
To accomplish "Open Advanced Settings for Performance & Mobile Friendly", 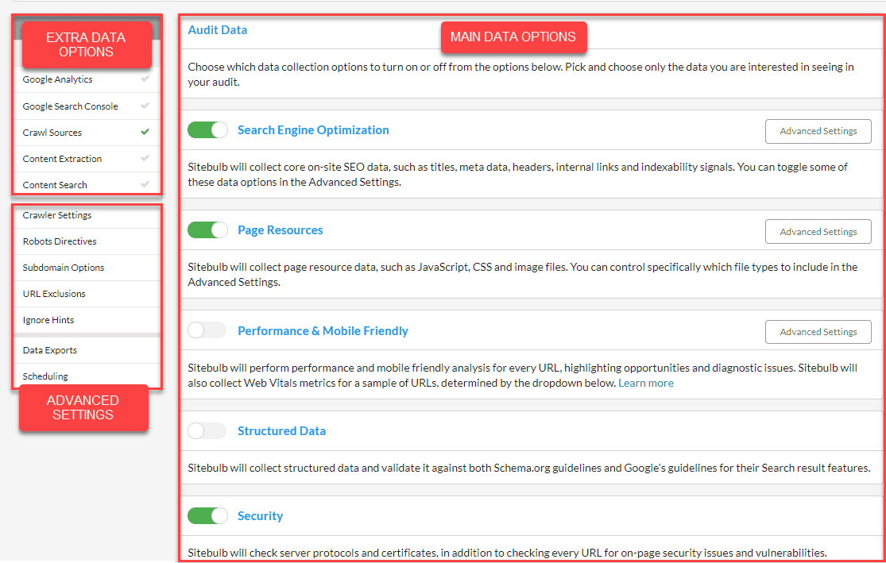I will click(818, 332).
